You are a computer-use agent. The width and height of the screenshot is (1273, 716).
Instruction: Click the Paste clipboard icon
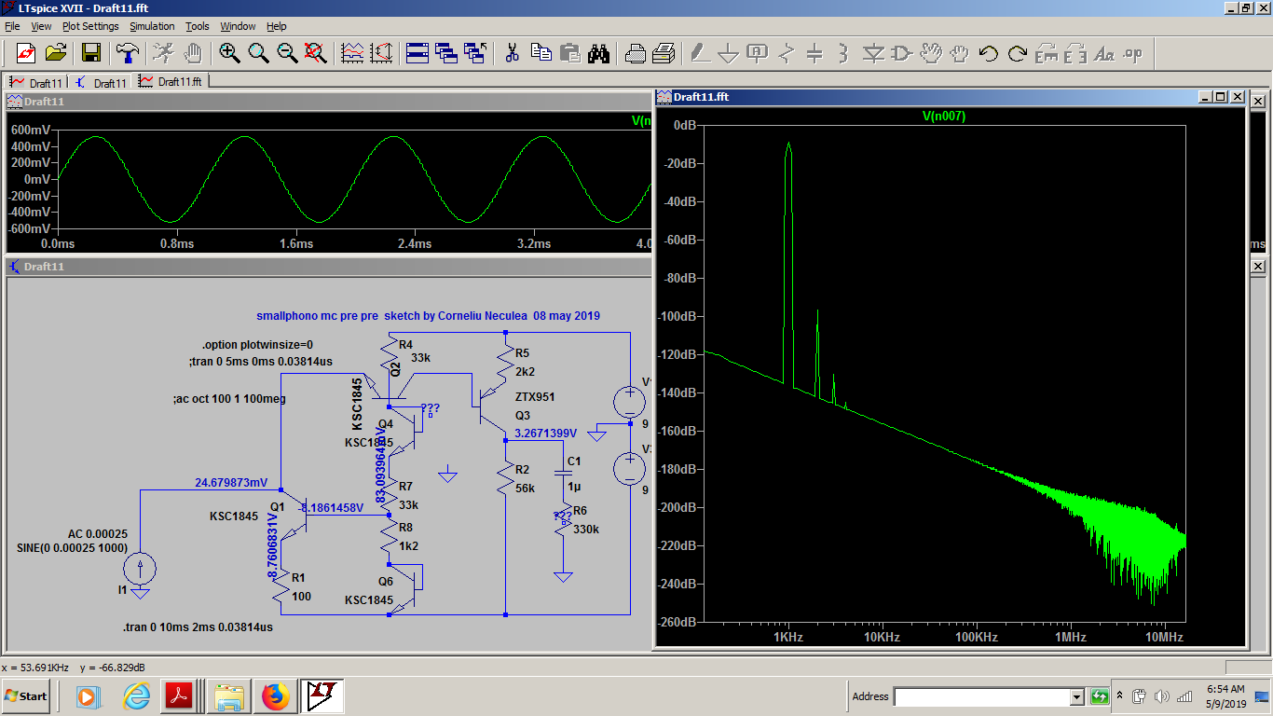point(570,53)
